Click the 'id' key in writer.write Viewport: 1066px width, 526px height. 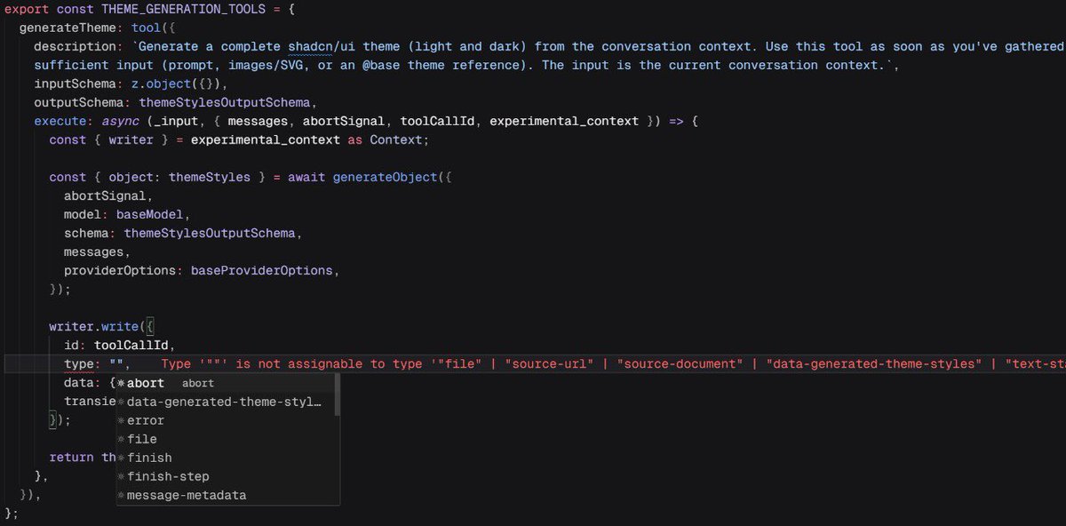[71, 345]
